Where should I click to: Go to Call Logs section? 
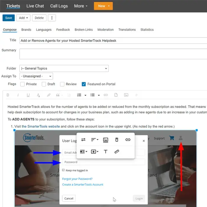pos(59,6)
